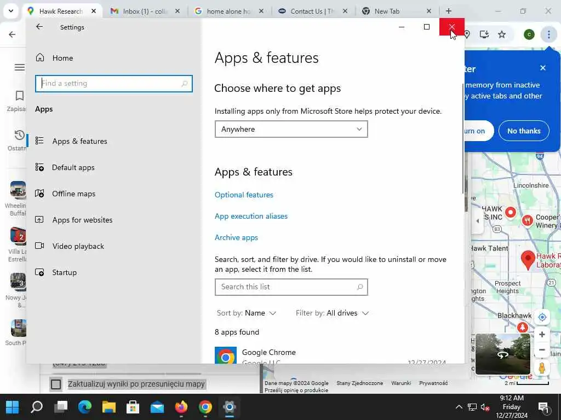
Task: Bookmark this page with star icon
Action: click(x=502, y=34)
